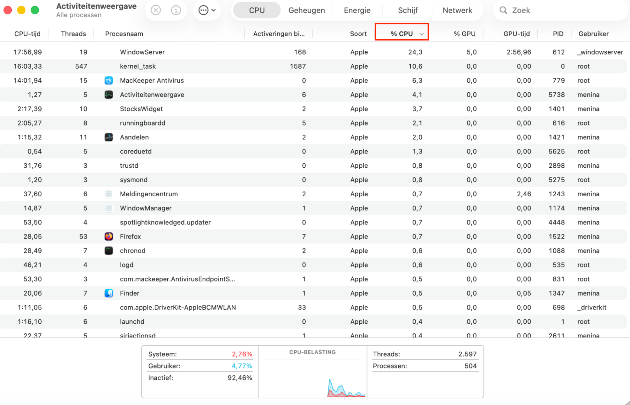The image size is (630, 405).
Task: Click PID 5738 cell
Action: [557, 95]
